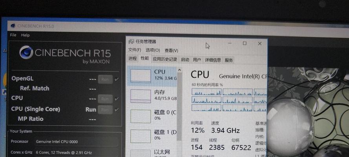Select 以太网 in performance sidebar

[x=152, y=153]
